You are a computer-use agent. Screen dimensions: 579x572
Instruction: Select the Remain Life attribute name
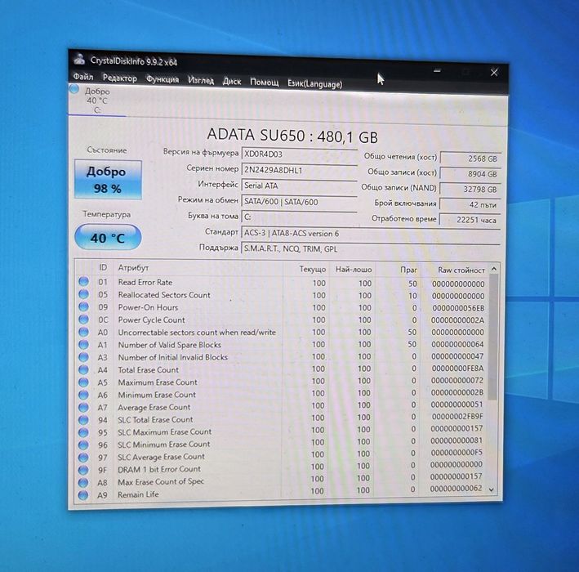click(x=138, y=494)
